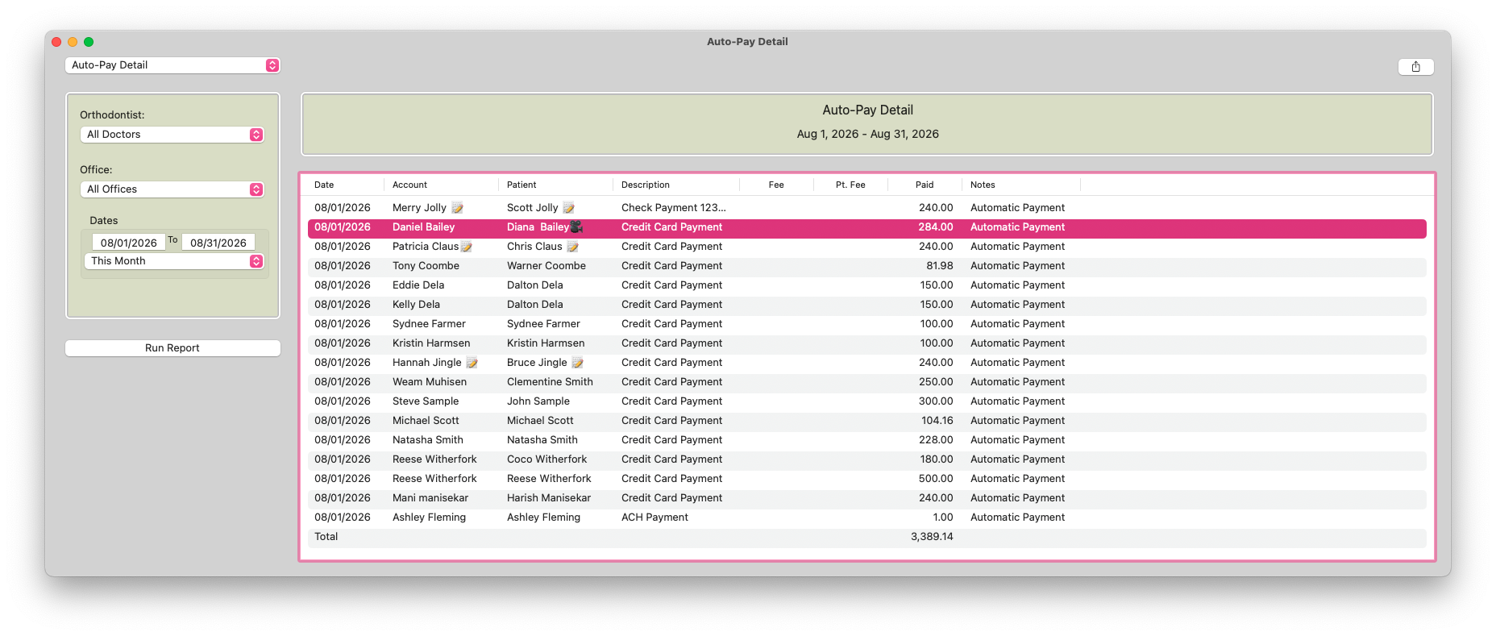Screen dimensions: 1496x636
Task: Open note icon beside Patricia Claus
Action: tap(466, 247)
